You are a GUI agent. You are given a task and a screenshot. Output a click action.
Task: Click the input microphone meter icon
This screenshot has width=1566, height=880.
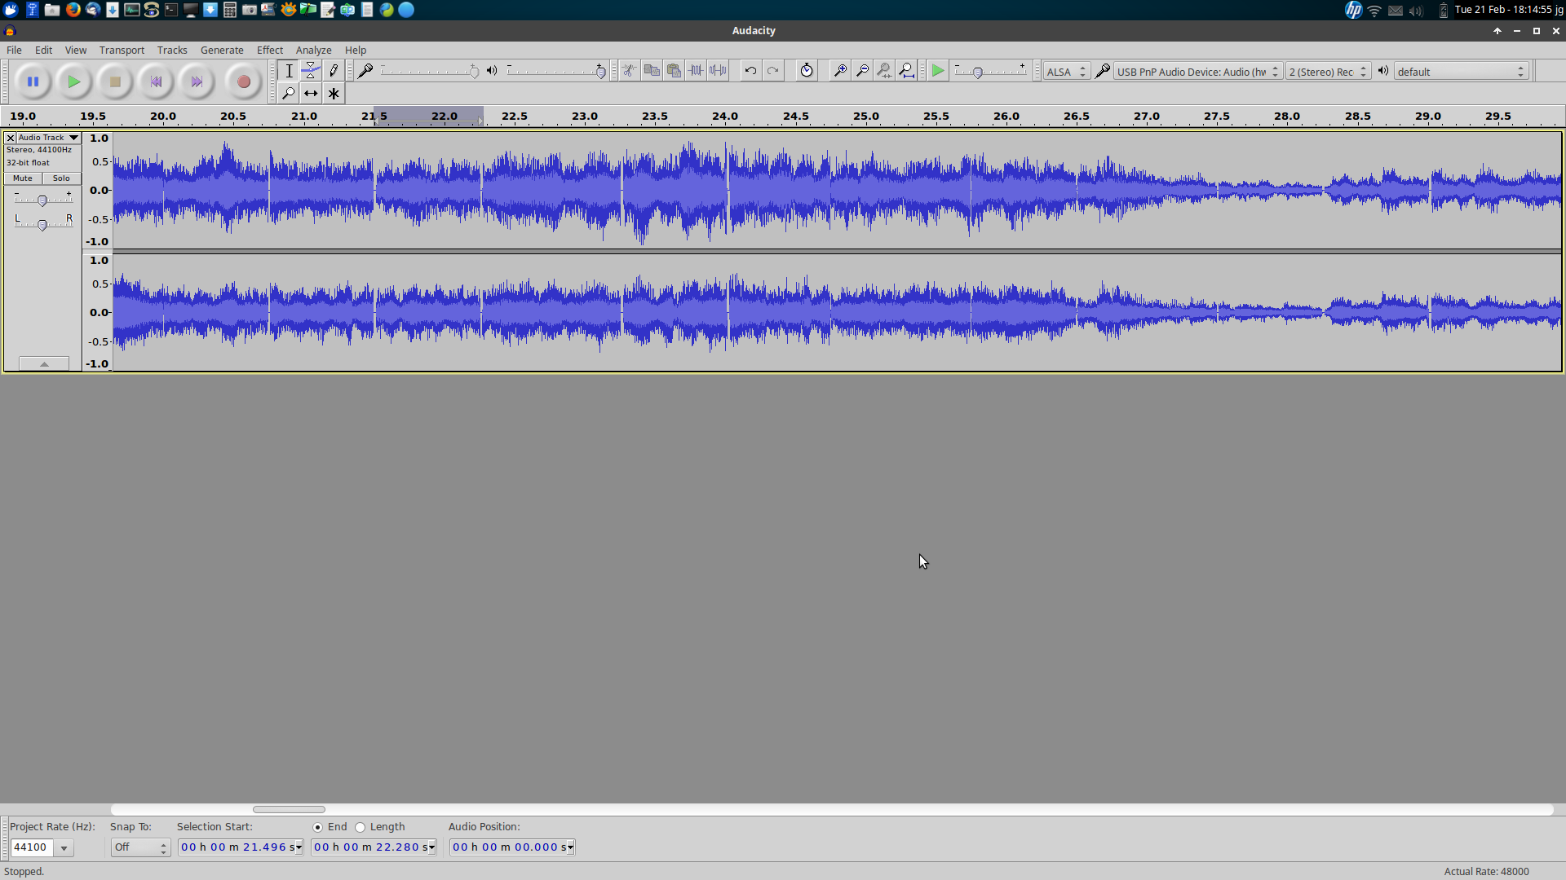[365, 71]
